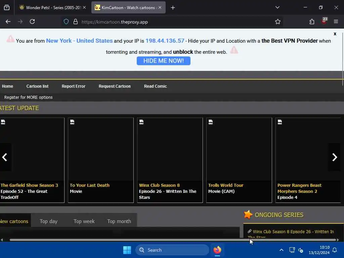Screen dimensions: 344x258
Task: Show previous latest update slides
Action: tap(5, 157)
